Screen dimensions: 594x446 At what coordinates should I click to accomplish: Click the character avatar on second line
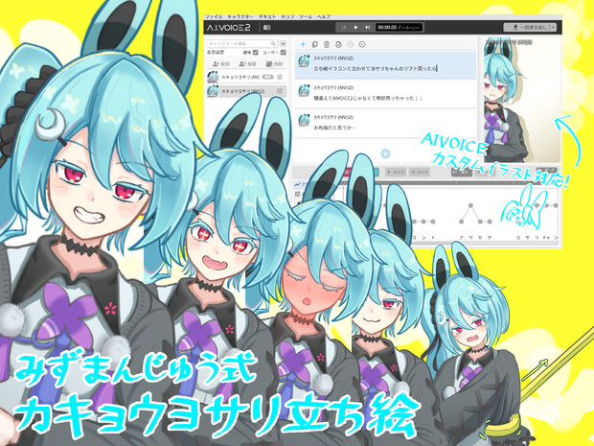(x=305, y=91)
